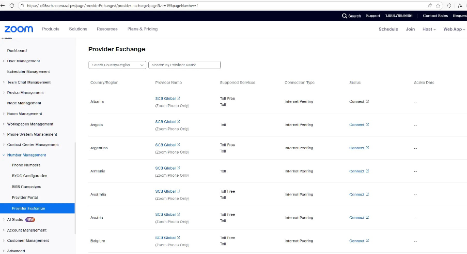This screenshot has height=254, width=467.
Task: Open the Products menu
Action: pos(50,29)
